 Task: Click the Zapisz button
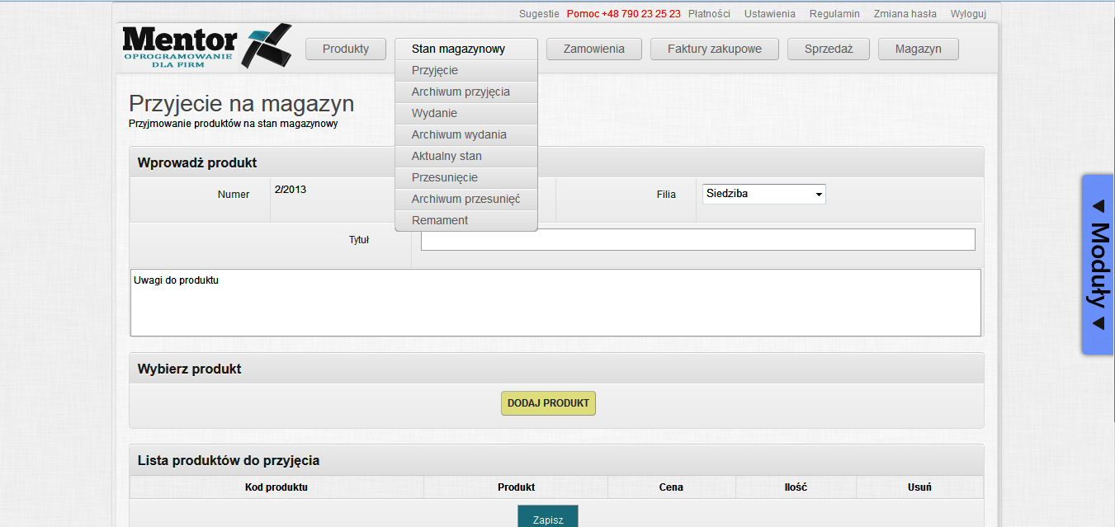coord(547,517)
